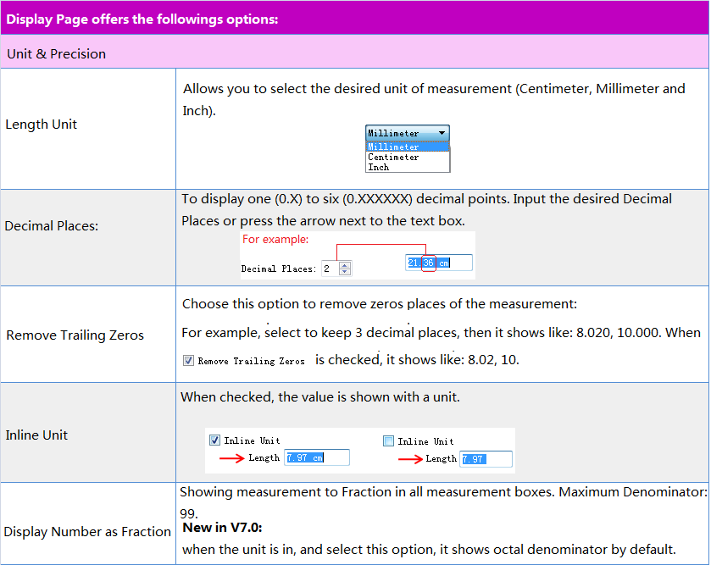
Task: Click the 21.36 cm measurement field
Action: pos(439,263)
